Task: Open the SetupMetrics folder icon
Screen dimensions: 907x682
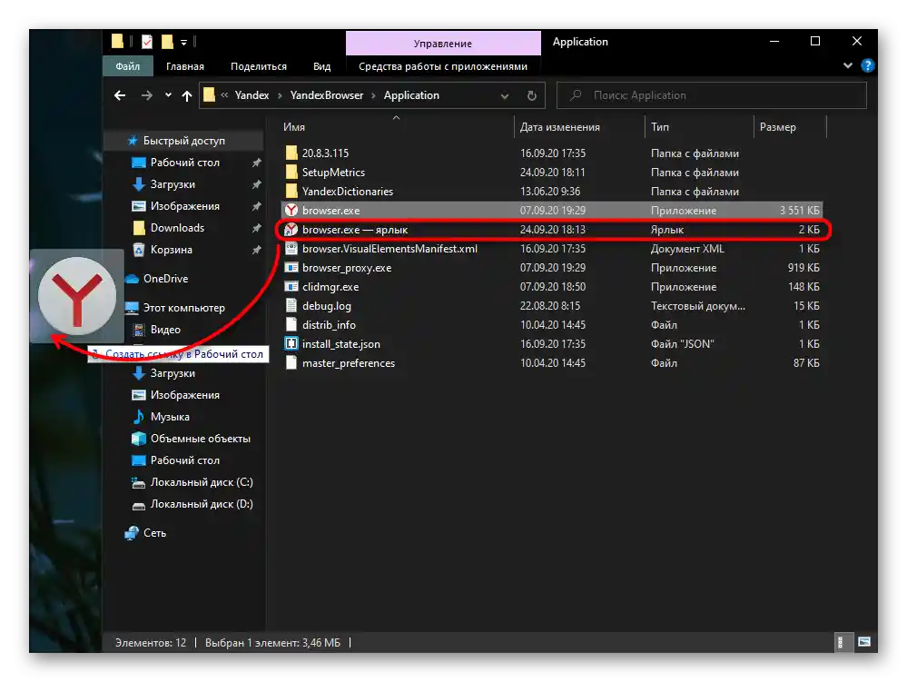Action: point(291,172)
